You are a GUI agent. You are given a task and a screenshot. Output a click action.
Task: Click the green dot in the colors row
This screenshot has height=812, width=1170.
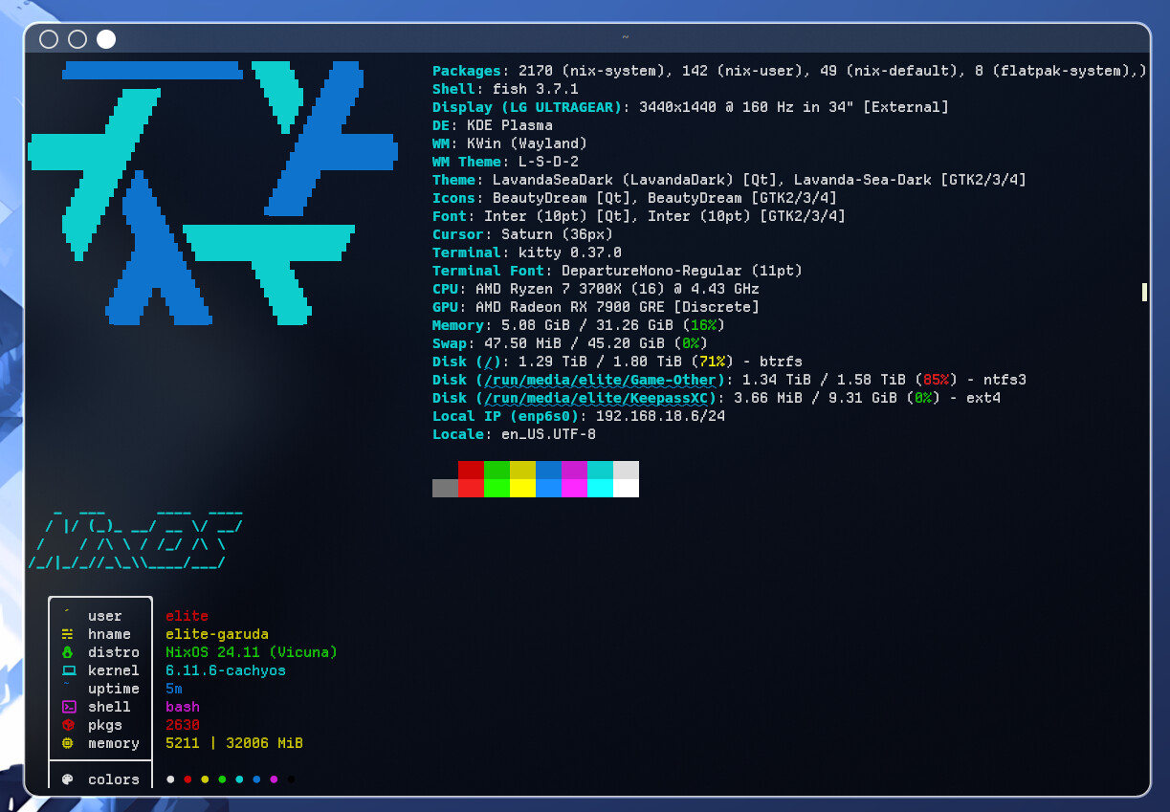click(222, 779)
